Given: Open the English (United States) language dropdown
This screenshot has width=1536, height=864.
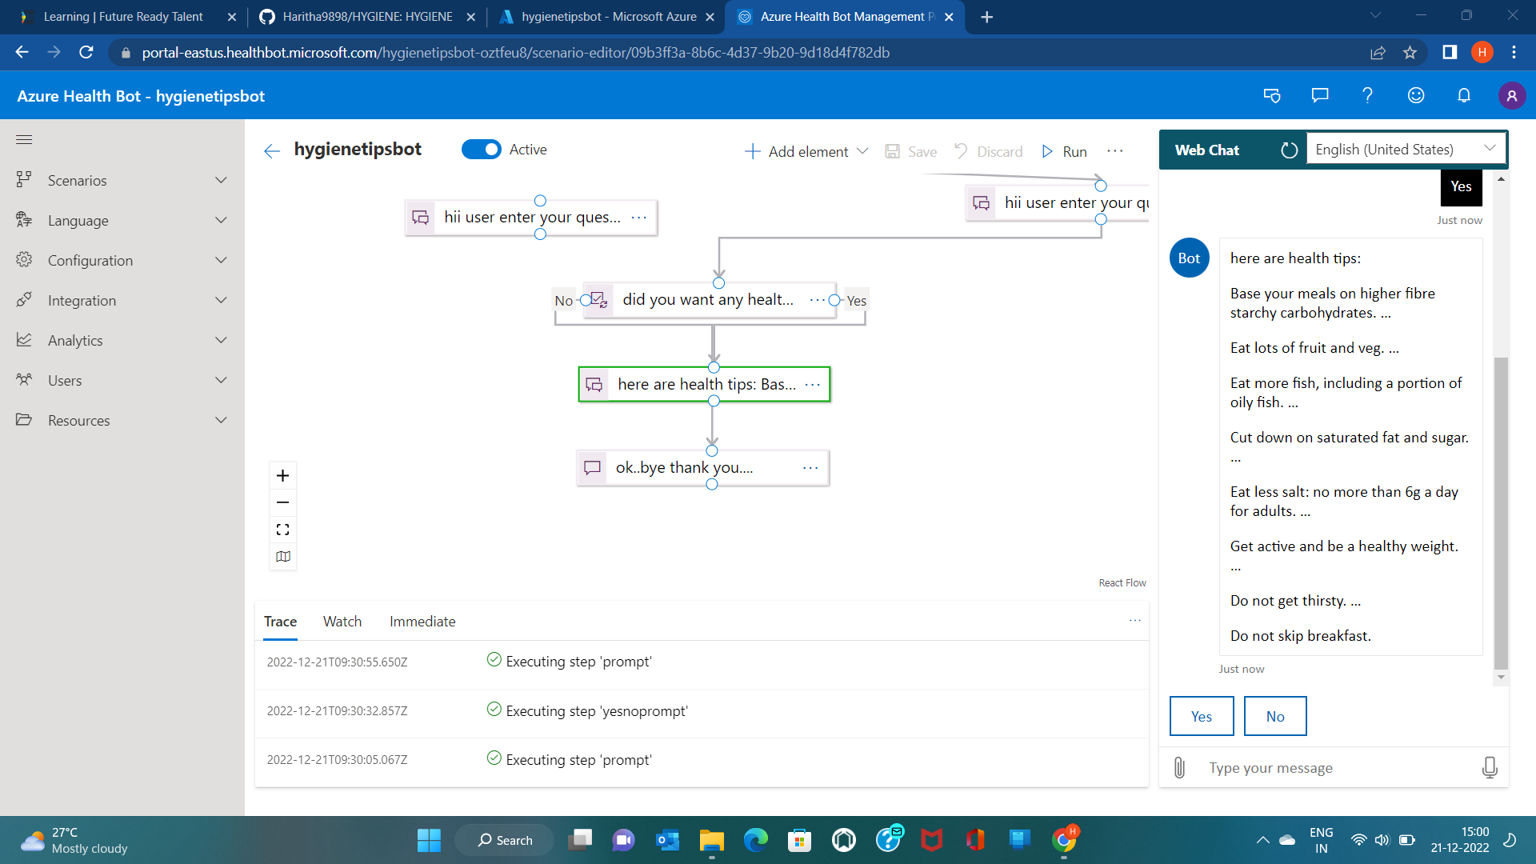Looking at the screenshot, I should tap(1405, 150).
